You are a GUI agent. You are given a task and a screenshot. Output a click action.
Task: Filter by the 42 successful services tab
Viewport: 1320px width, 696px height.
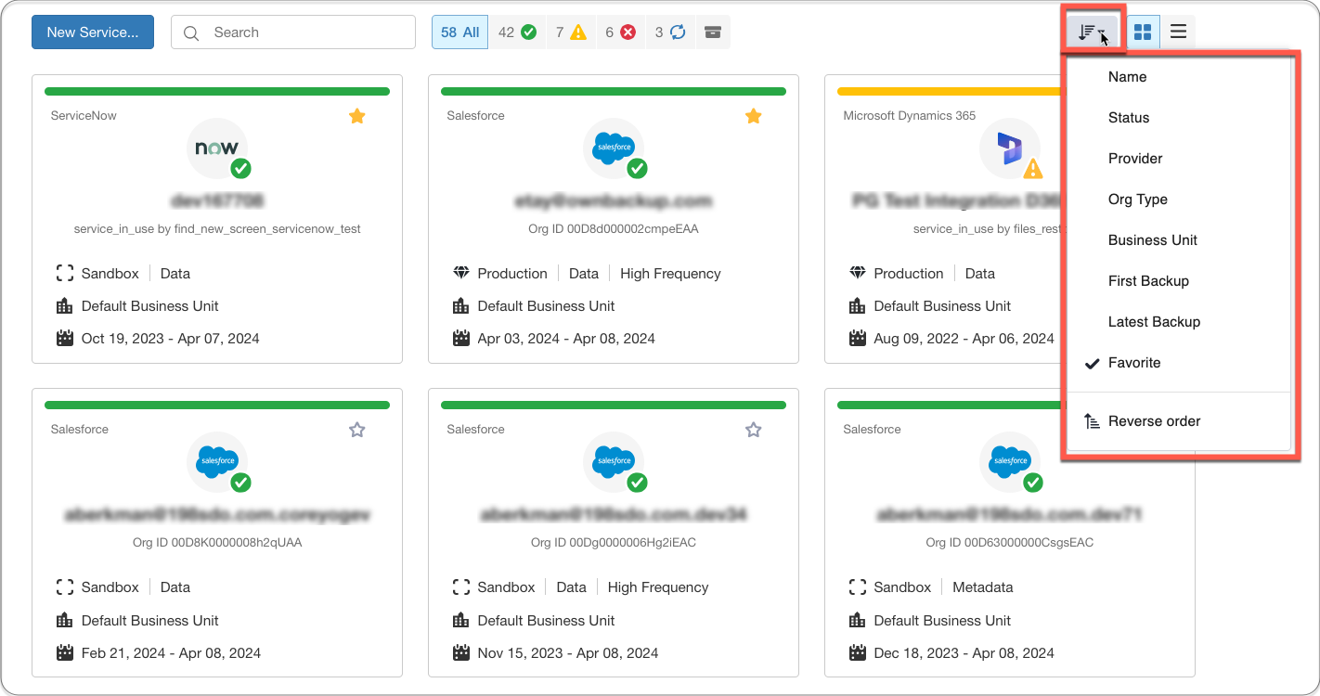point(517,32)
